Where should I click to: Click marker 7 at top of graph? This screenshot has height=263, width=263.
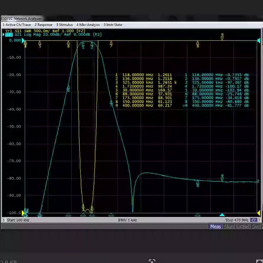[111, 44]
